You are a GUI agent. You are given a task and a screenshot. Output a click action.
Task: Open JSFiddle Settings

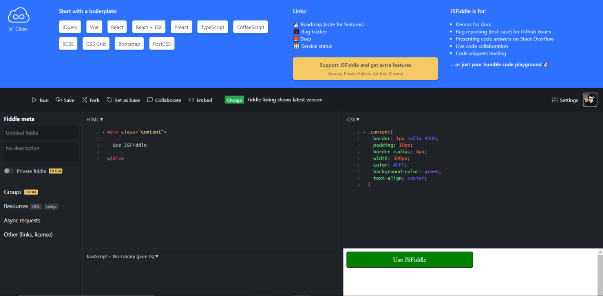[x=565, y=100]
